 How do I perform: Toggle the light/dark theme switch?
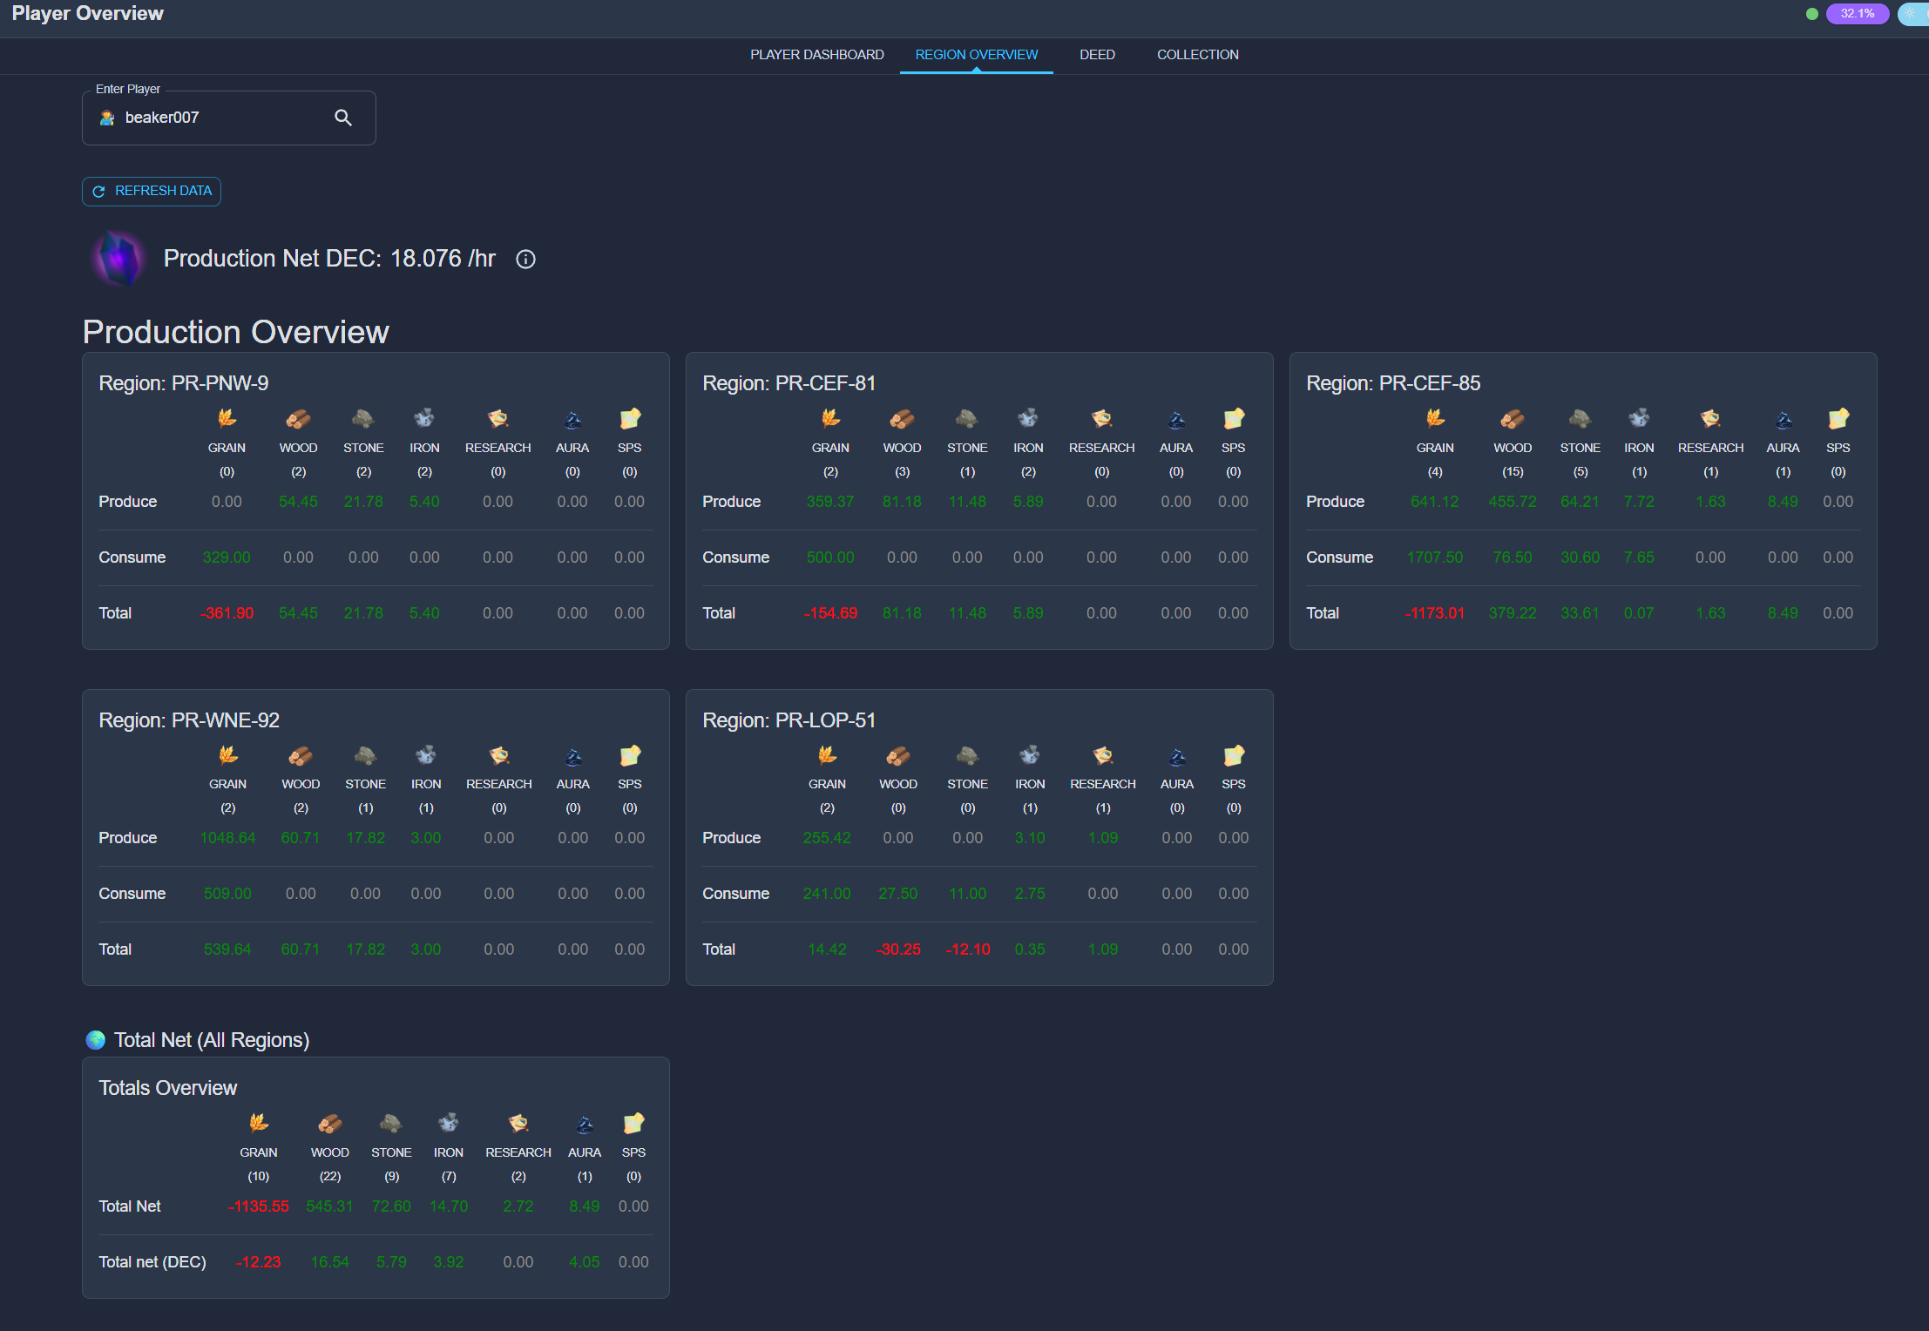point(1912,13)
